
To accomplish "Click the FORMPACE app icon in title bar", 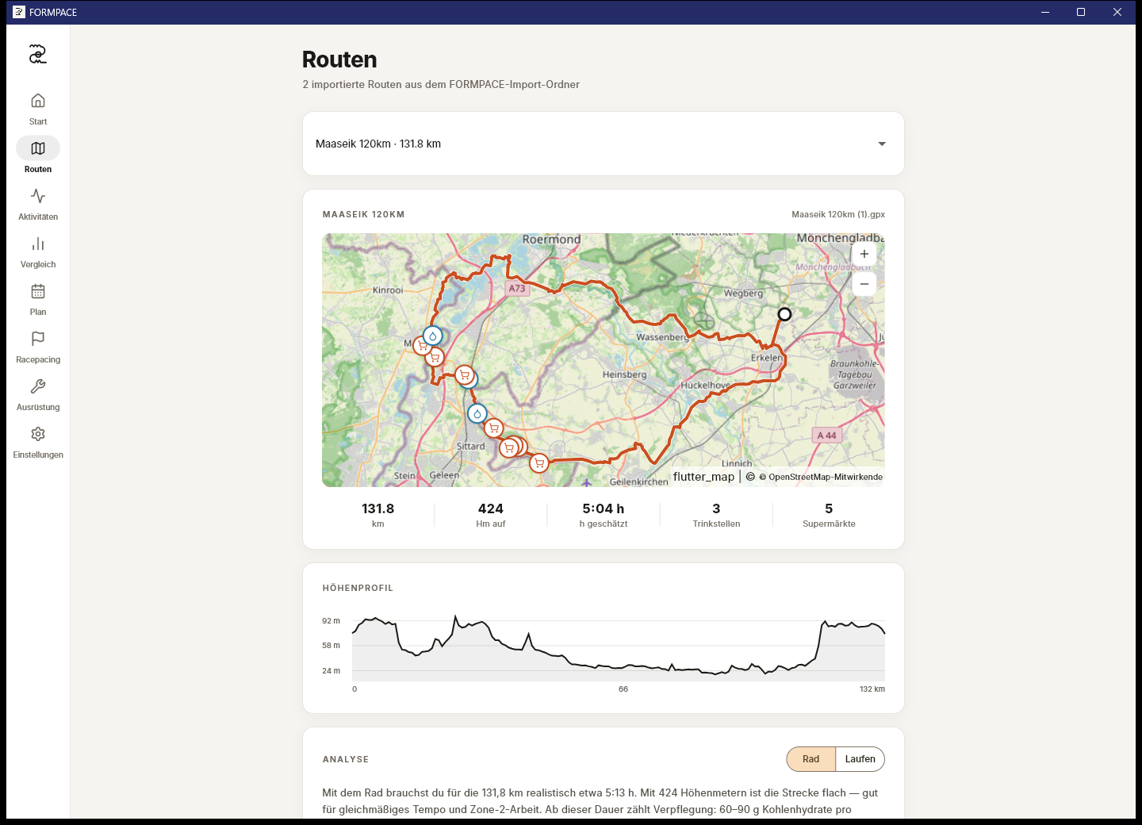I will tap(19, 12).
